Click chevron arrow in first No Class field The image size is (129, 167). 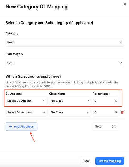click(88, 101)
